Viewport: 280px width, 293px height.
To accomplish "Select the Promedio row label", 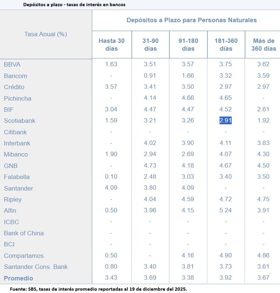I will pyautogui.click(x=18, y=278).
